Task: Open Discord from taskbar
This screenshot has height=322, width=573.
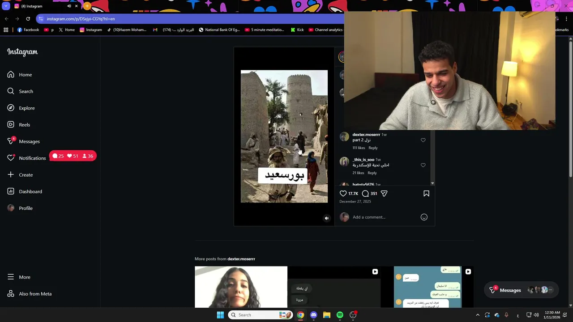Action: [x=313, y=315]
